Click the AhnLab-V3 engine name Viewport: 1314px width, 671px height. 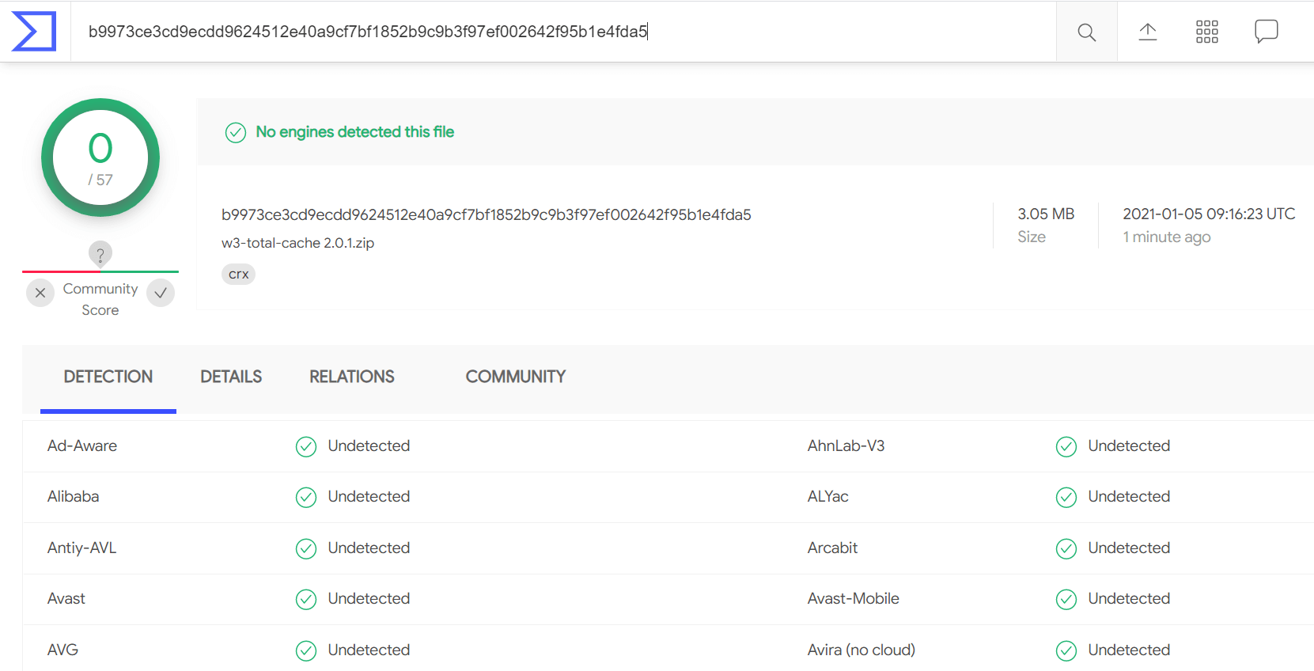[846, 445]
